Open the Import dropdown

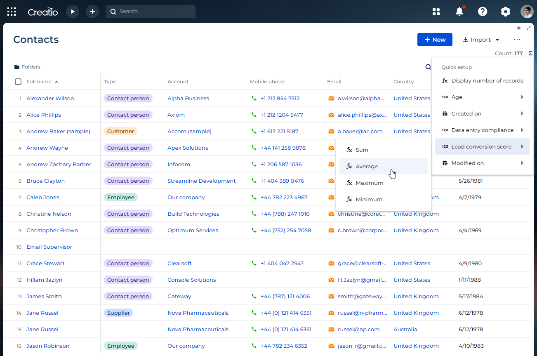pyautogui.click(x=481, y=40)
